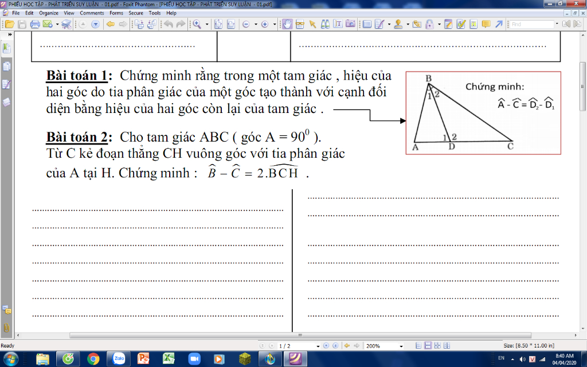
Task: Zoom in with the plus circle button
Action: (x=265, y=24)
